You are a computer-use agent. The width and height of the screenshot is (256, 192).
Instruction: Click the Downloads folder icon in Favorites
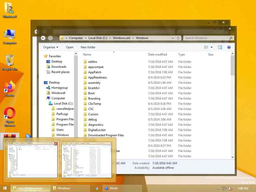tap(48, 66)
